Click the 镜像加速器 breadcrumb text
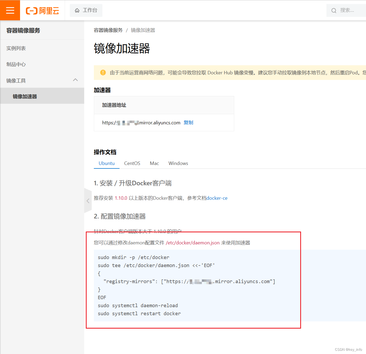Viewport: 366px width, 354px height. tap(143, 30)
